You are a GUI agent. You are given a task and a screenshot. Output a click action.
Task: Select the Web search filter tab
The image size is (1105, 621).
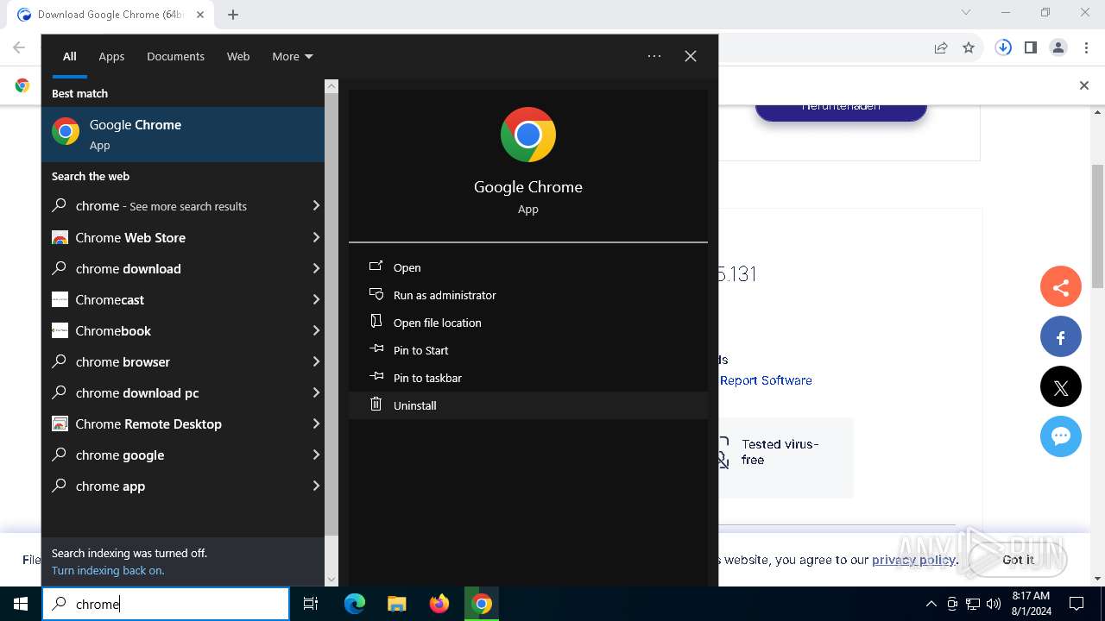click(238, 56)
